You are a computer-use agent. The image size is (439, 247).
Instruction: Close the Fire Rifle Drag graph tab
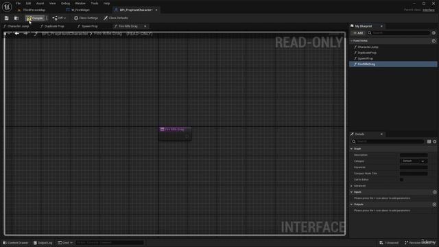pyautogui.click(x=145, y=26)
